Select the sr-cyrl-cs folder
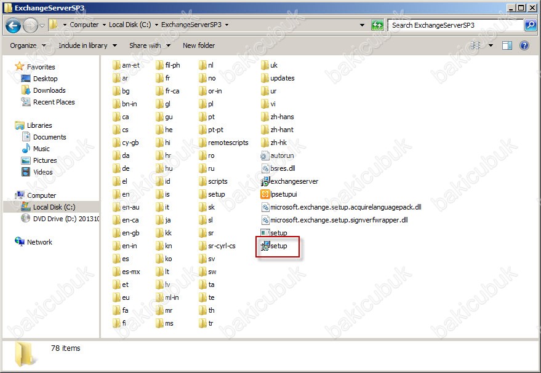541x373 pixels. click(x=217, y=246)
